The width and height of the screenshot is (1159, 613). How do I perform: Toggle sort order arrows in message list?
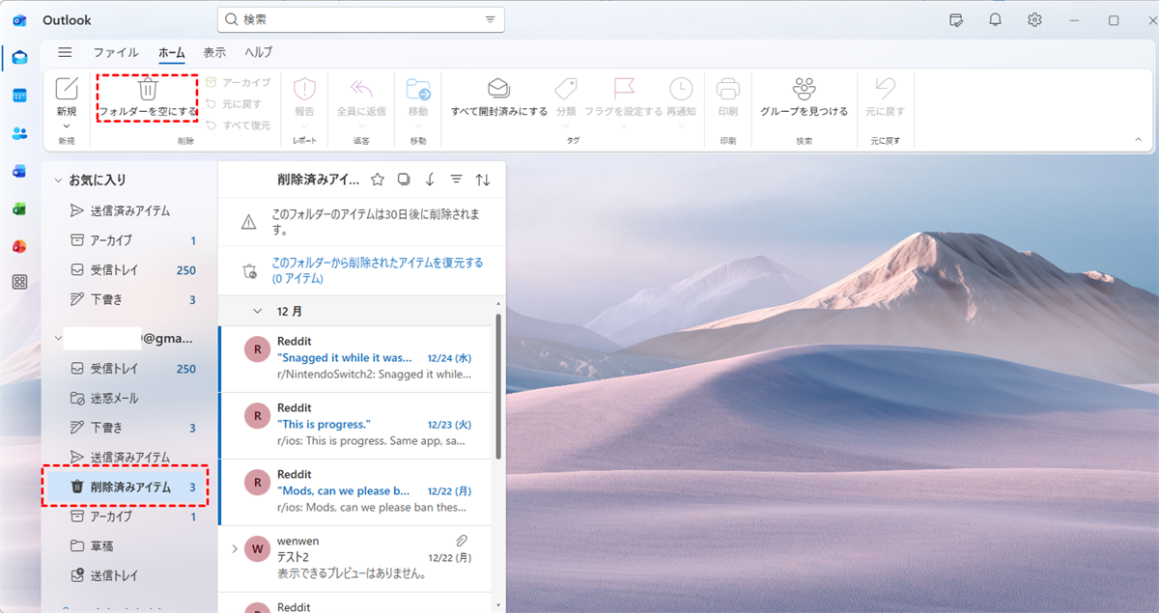(x=483, y=180)
